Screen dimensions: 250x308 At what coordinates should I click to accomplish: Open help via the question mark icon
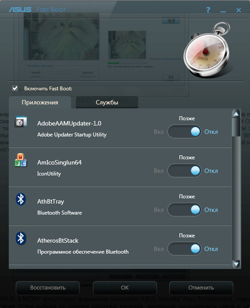point(208,10)
